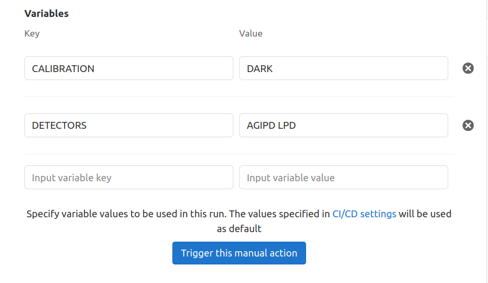Focus the CALIBRATION key field
The height and width of the screenshot is (283, 488).
129,68
